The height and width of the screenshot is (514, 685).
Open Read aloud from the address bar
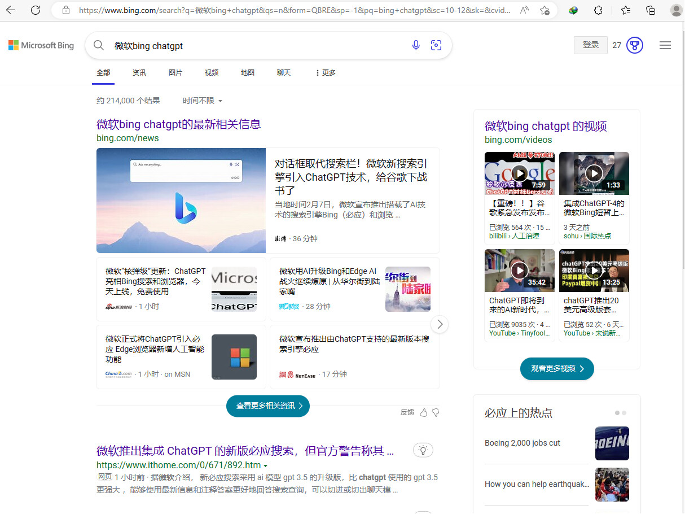point(525,10)
